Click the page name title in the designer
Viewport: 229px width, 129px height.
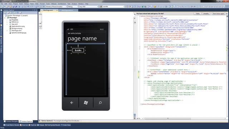[x=82, y=39]
